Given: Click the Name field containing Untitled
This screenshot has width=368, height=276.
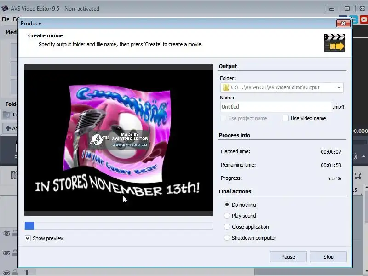Looking at the screenshot, I should click(x=276, y=107).
